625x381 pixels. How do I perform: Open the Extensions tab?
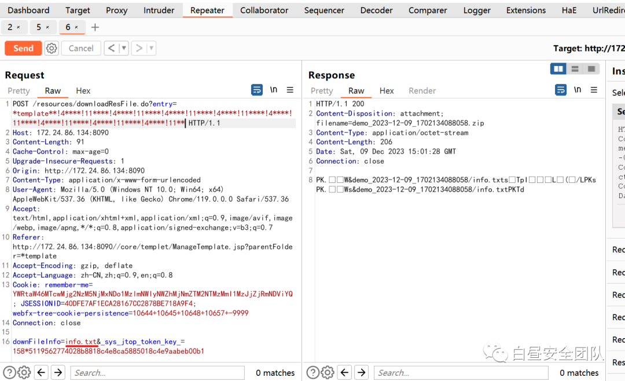coord(525,10)
